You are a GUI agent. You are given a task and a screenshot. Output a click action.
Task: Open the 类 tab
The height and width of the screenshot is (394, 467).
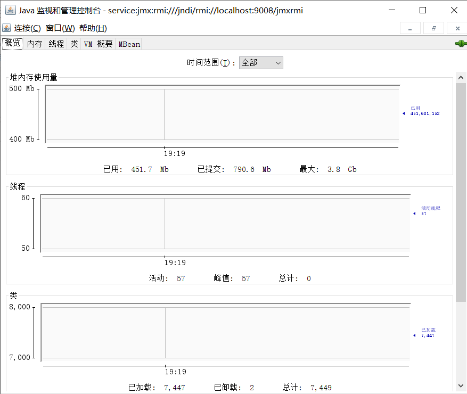pyautogui.click(x=73, y=44)
